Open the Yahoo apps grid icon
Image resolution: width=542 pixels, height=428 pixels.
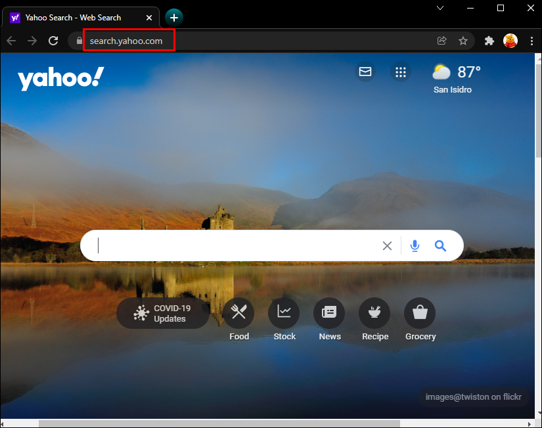[x=401, y=72]
